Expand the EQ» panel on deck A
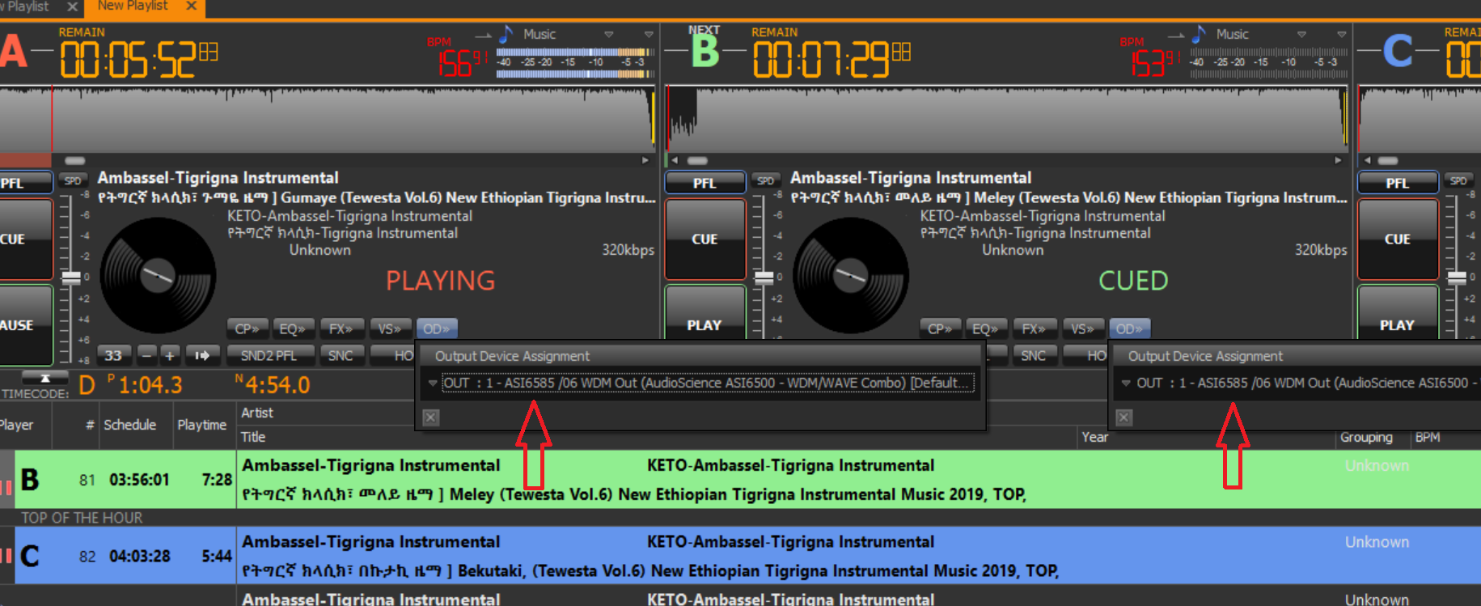Screen dimensions: 1481x606 [293, 329]
